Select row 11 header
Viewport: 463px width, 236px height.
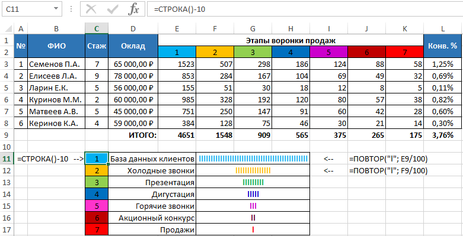7,159
